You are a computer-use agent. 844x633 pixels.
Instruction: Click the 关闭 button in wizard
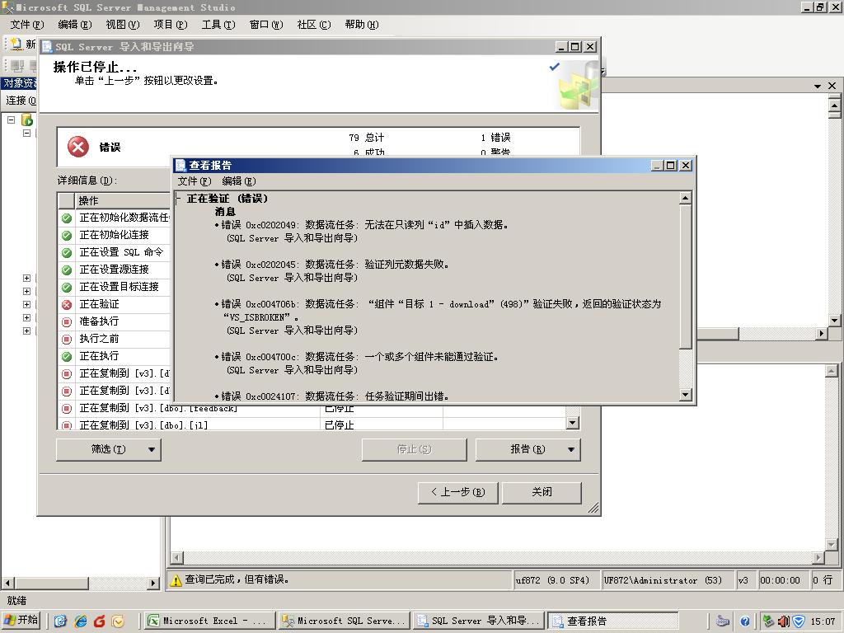click(542, 492)
